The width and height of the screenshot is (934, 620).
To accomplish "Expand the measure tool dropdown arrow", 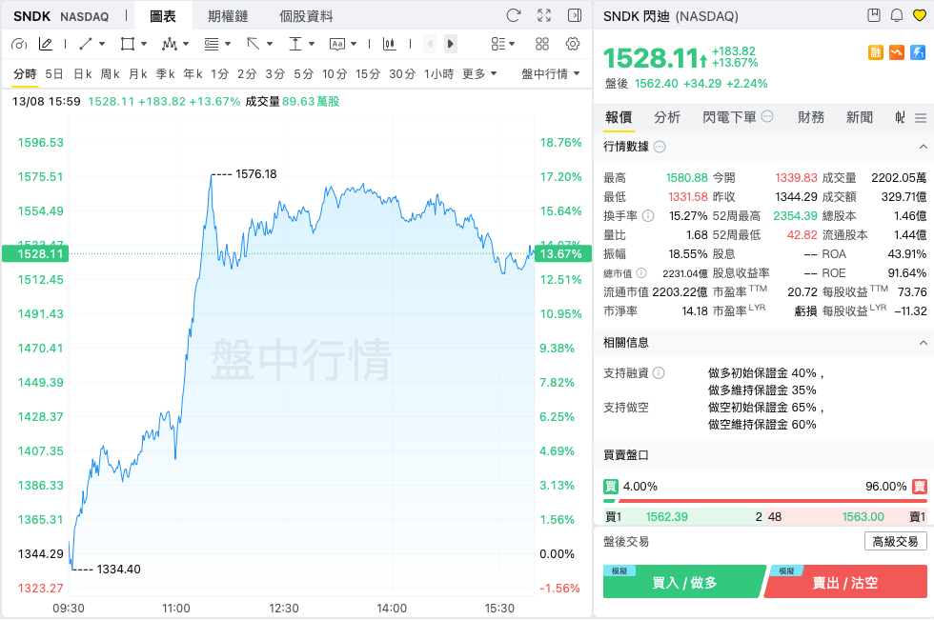I will click(312, 44).
